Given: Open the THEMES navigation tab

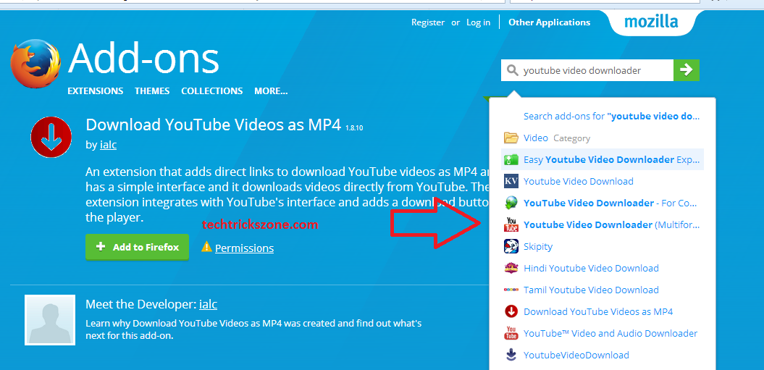Looking at the screenshot, I should point(152,91).
